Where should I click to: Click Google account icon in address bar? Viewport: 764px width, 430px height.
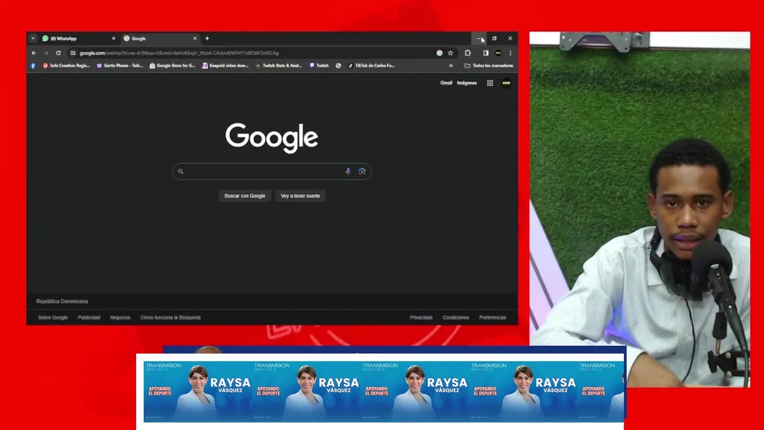(x=439, y=53)
